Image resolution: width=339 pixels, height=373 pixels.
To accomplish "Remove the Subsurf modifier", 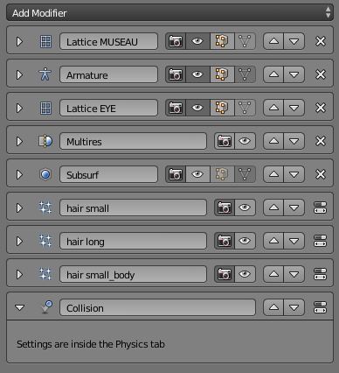I will click(321, 174).
